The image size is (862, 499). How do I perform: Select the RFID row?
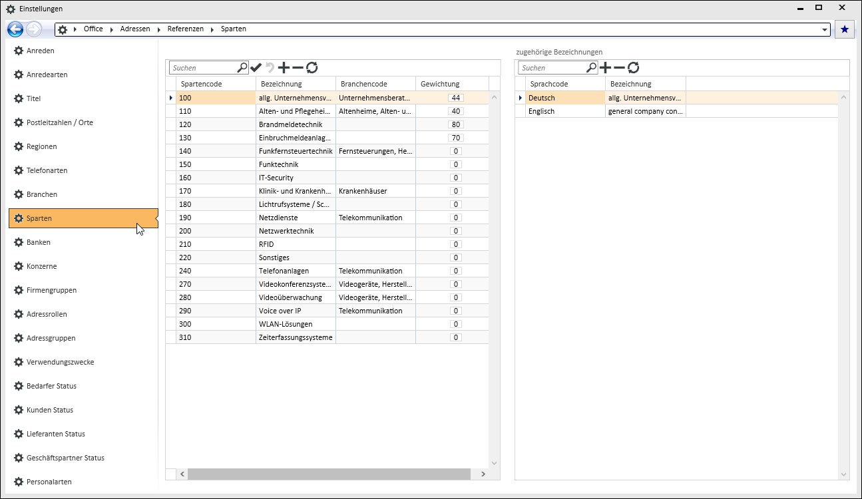pos(327,244)
